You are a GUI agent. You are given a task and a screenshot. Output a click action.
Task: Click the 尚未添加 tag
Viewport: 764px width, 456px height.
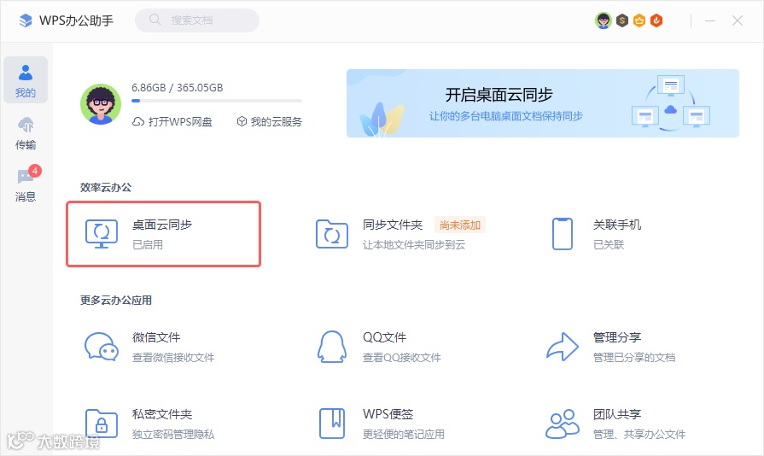(460, 225)
